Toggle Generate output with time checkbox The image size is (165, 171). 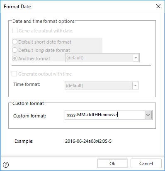click(14, 74)
